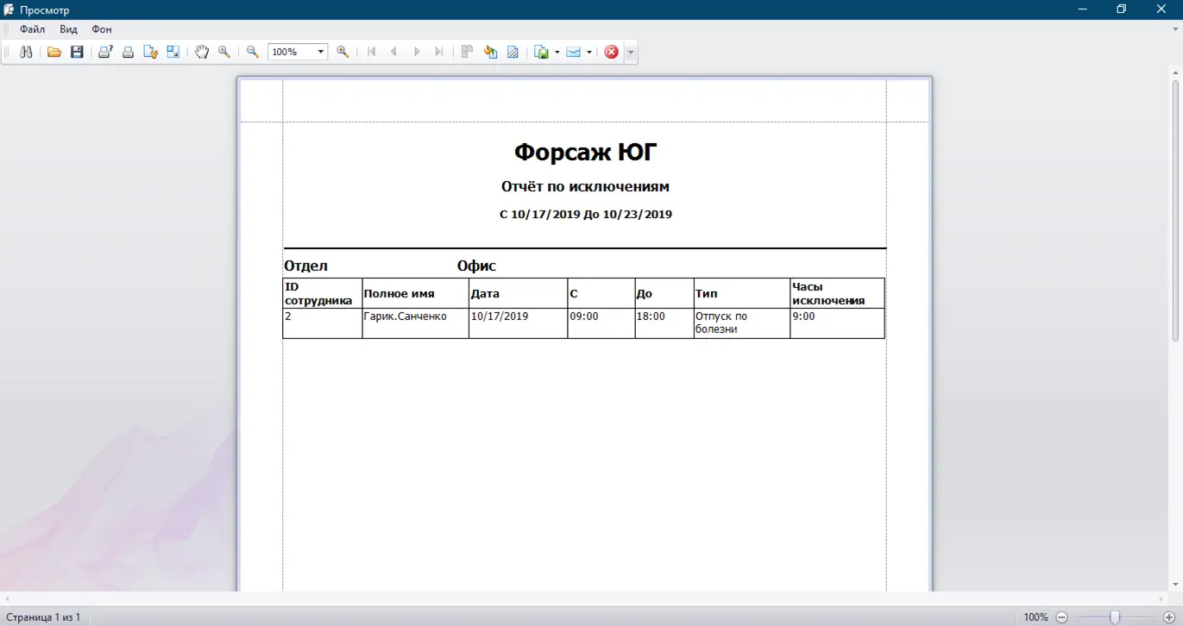Click the vertical scrollbar on the right
The width and height of the screenshot is (1183, 626).
1175,211
